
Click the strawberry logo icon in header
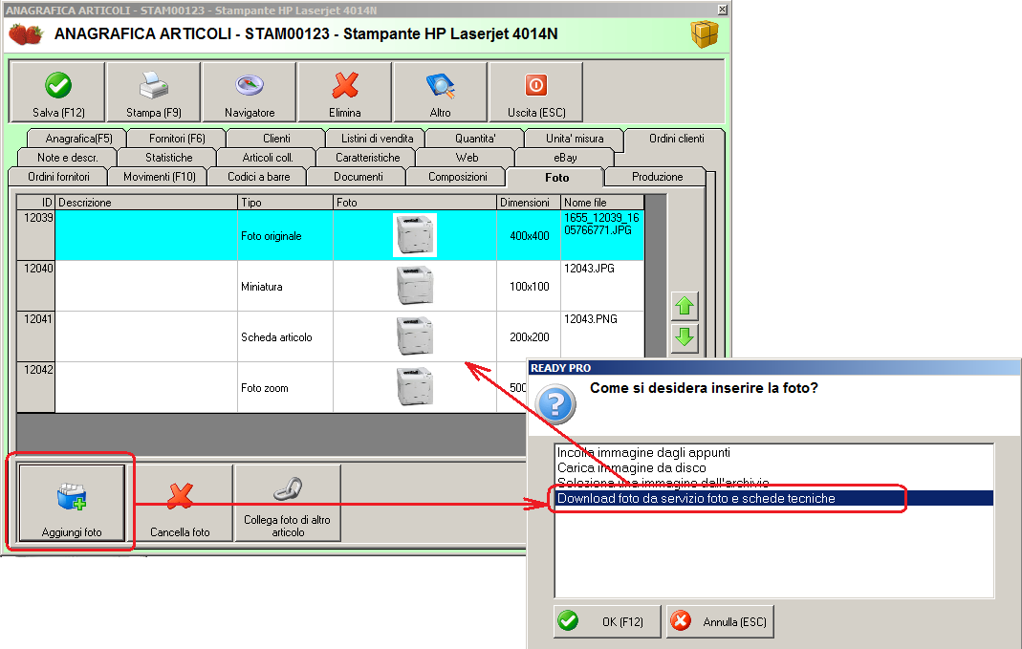tap(26, 33)
